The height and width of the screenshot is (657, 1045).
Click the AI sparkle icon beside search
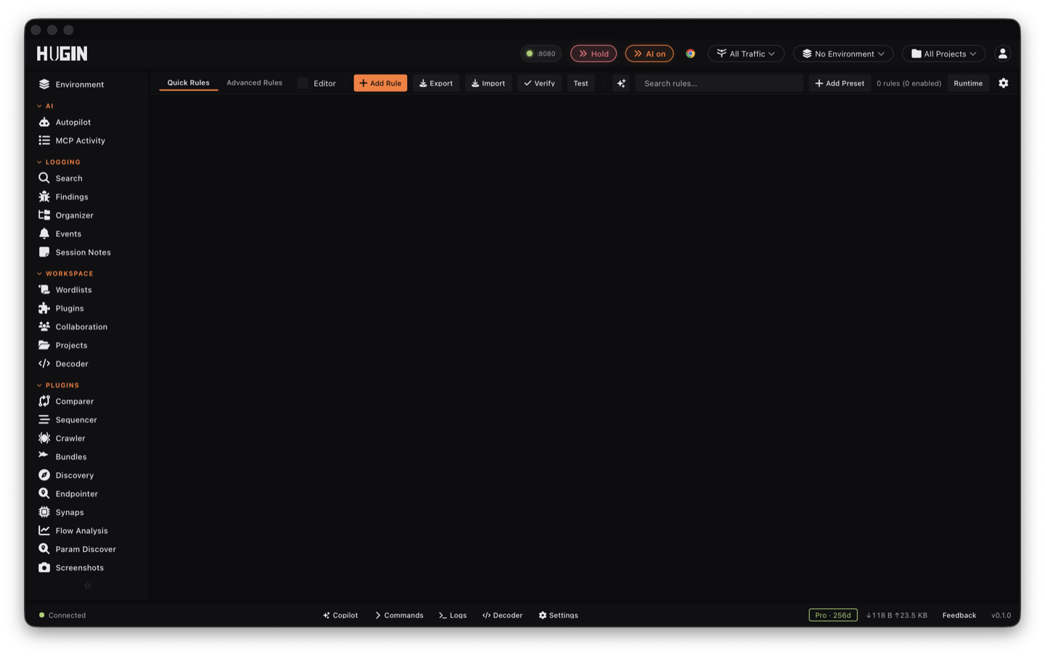(621, 83)
